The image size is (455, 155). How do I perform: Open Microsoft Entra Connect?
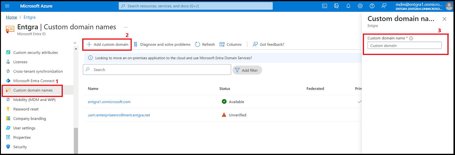click(34, 81)
